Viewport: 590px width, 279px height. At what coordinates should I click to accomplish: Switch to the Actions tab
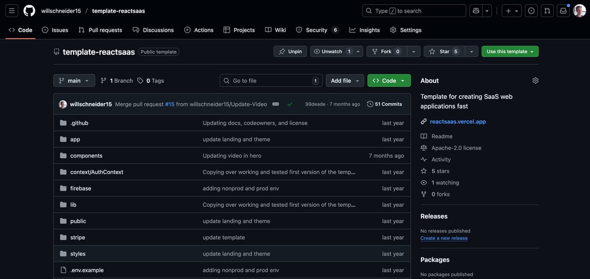pyautogui.click(x=199, y=30)
